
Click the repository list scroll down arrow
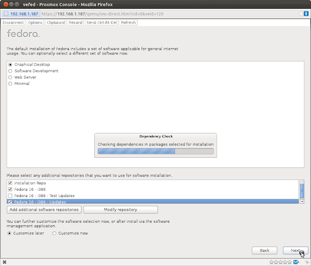pyautogui.click(x=302, y=201)
